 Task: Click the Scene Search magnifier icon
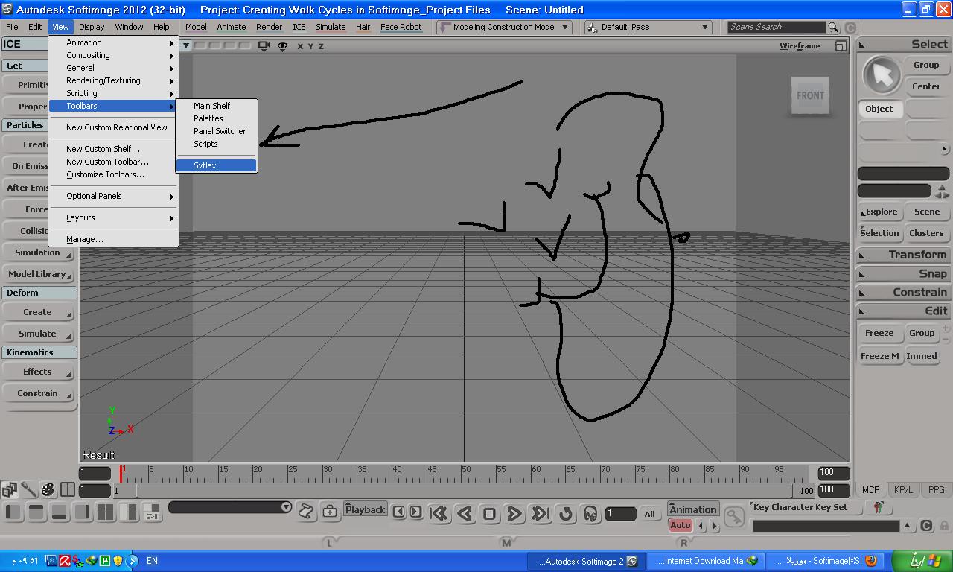pos(833,27)
